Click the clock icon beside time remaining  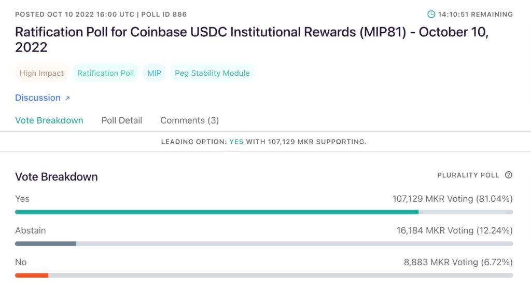click(431, 15)
